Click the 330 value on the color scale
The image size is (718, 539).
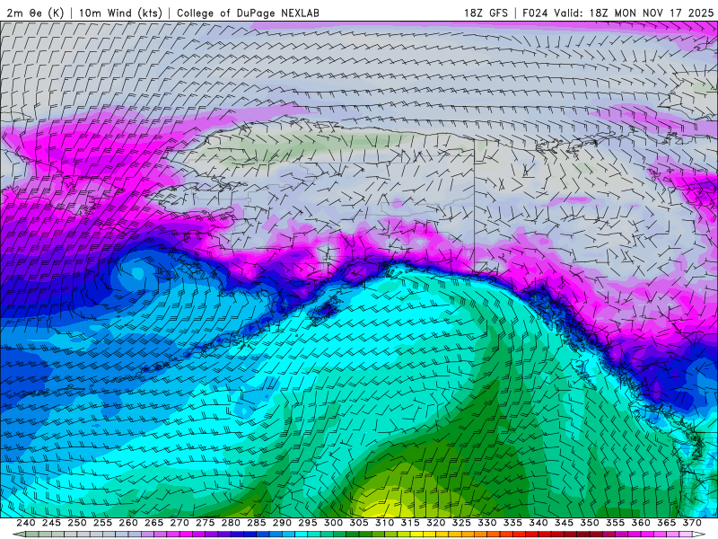pos(487,523)
